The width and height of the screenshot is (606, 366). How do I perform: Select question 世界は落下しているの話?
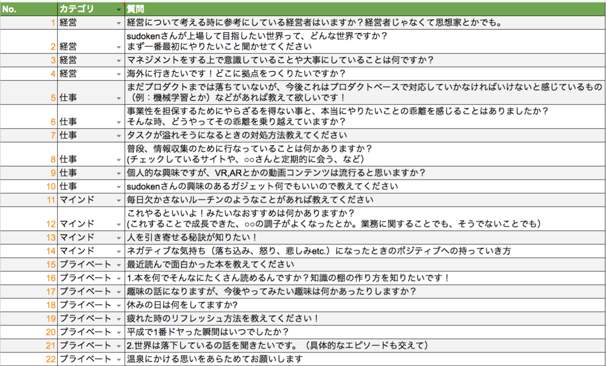(365, 346)
